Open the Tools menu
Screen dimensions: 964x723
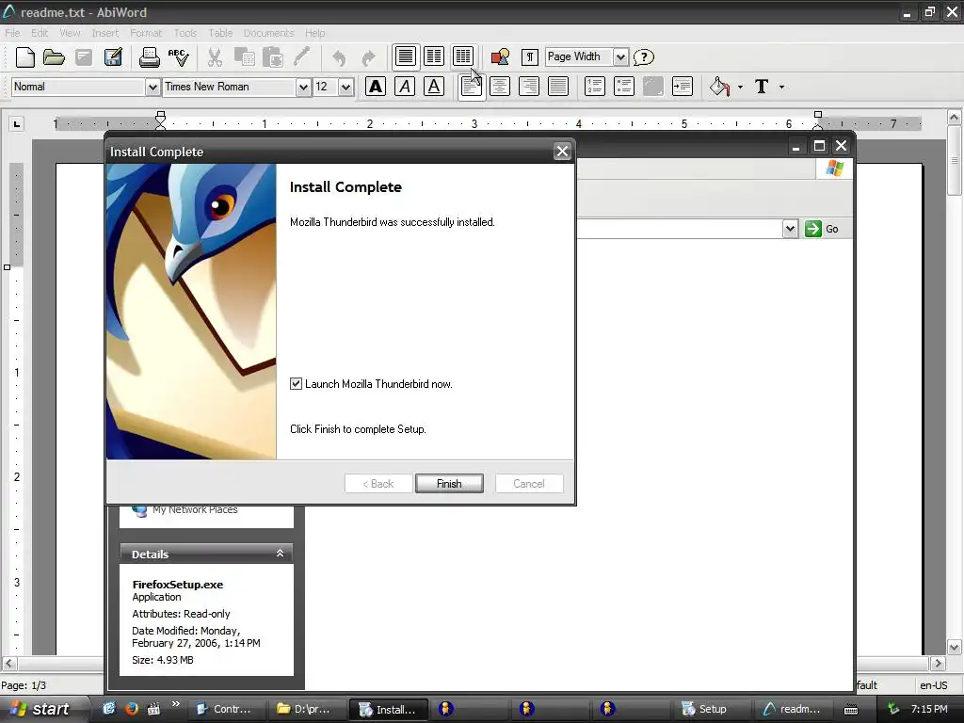pyautogui.click(x=185, y=33)
